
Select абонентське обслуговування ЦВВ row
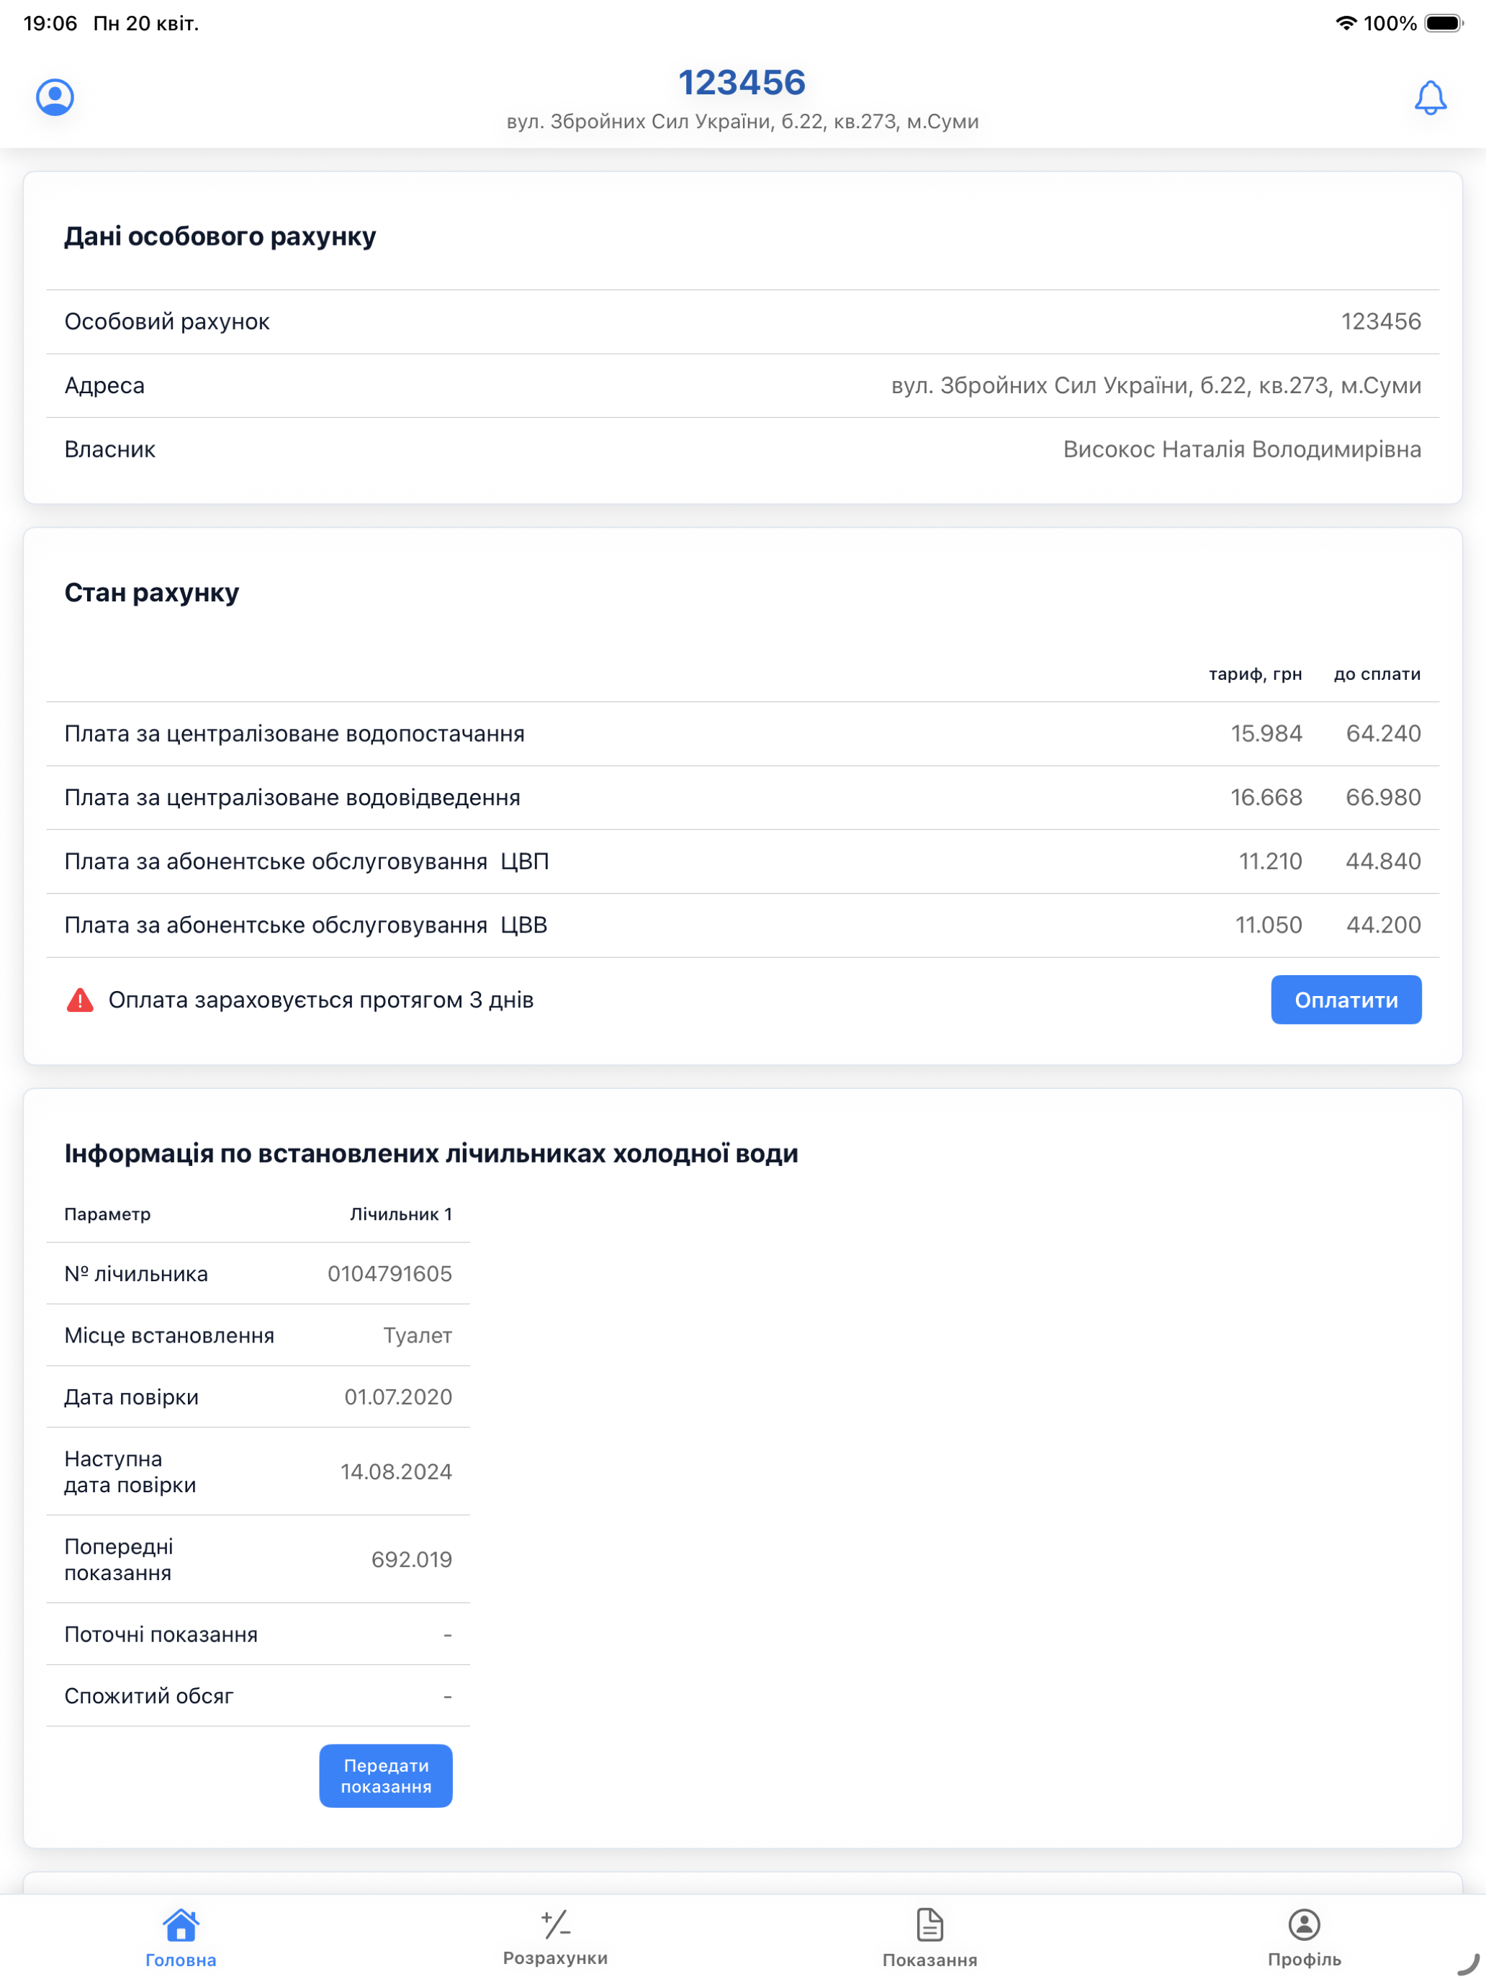coord(742,925)
